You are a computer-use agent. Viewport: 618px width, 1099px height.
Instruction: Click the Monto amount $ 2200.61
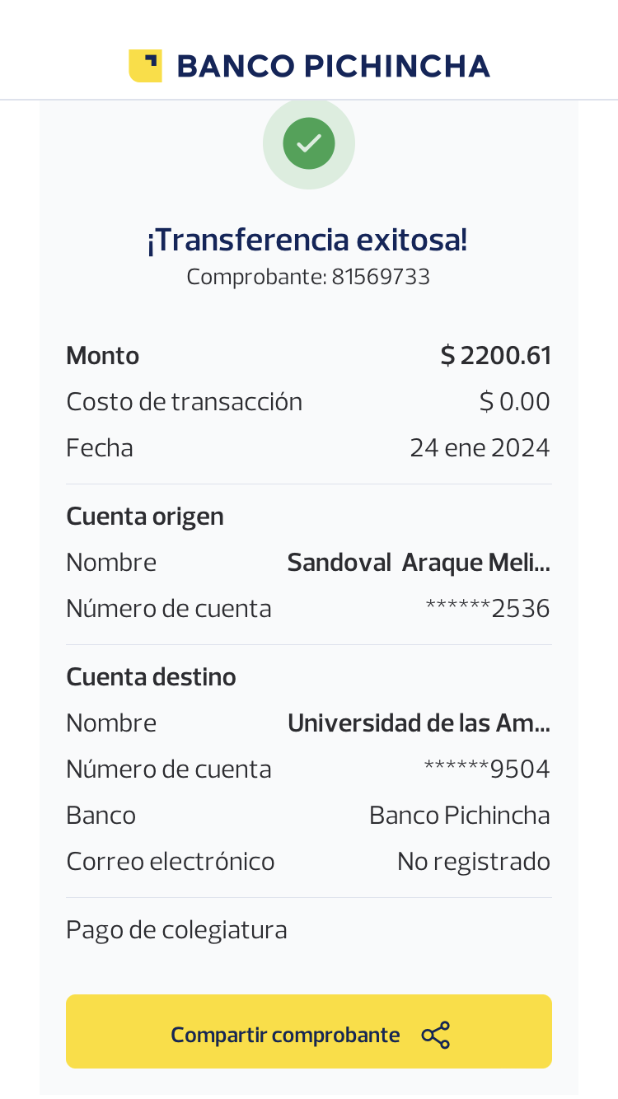tap(495, 356)
